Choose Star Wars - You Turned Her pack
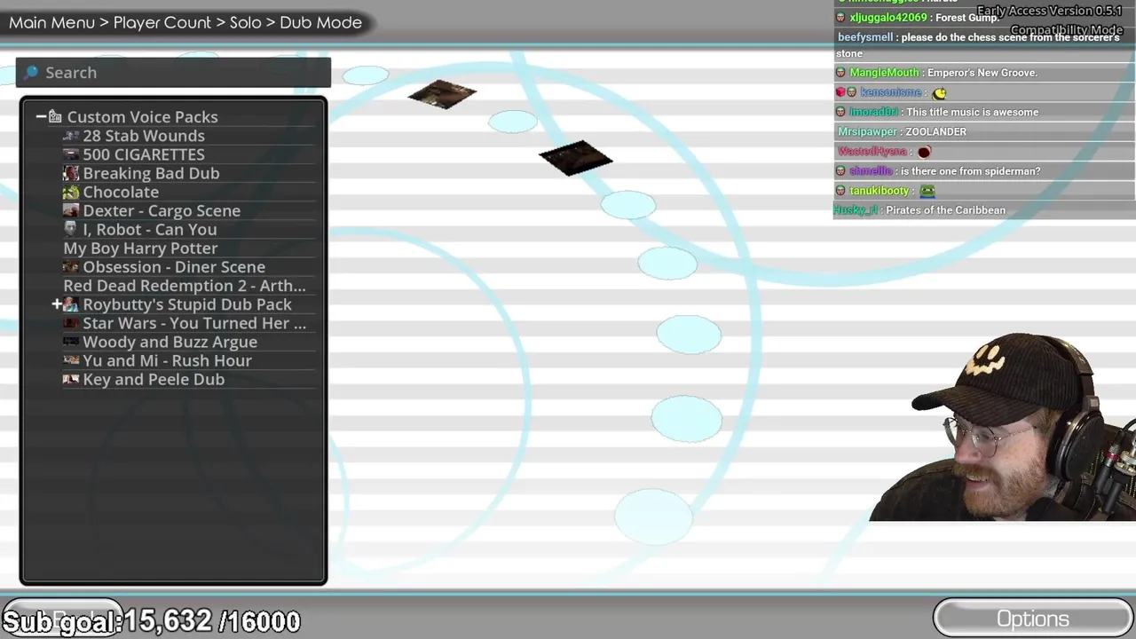The width and height of the screenshot is (1136, 639). tap(194, 323)
